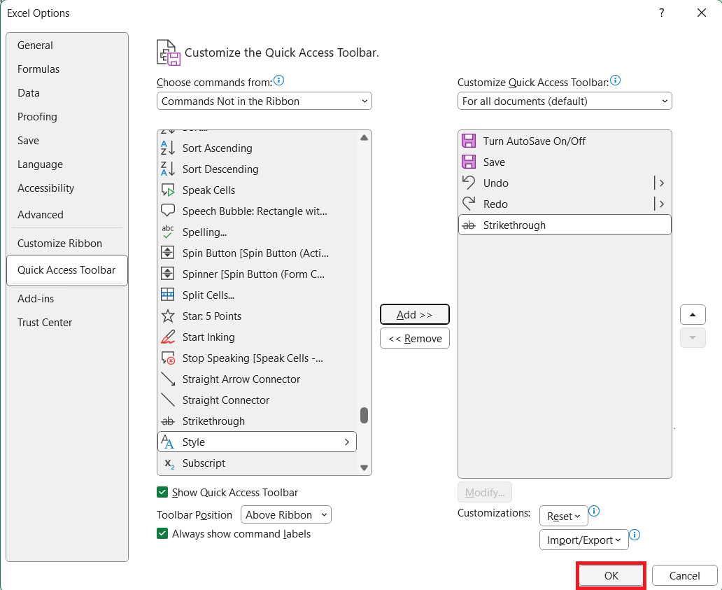Select the Subscript command icon
Screen dimensions: 722x590
coord(168,463)
